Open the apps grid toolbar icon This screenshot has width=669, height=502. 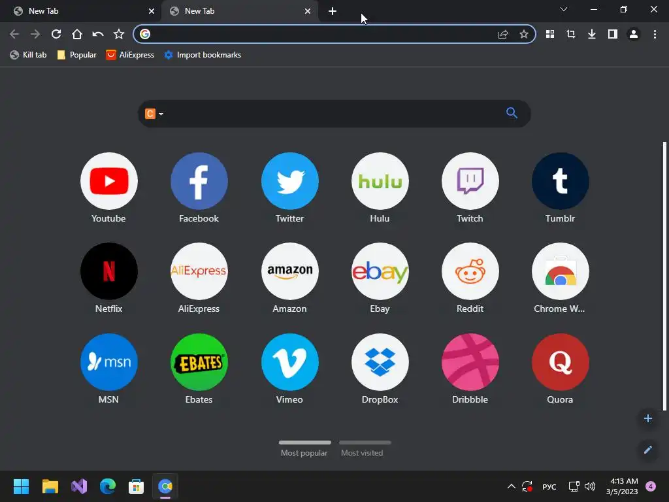pyautogui.click(x=550, y=34)
